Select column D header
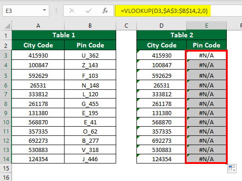The image size is (242, 181). tap(161, 26)
